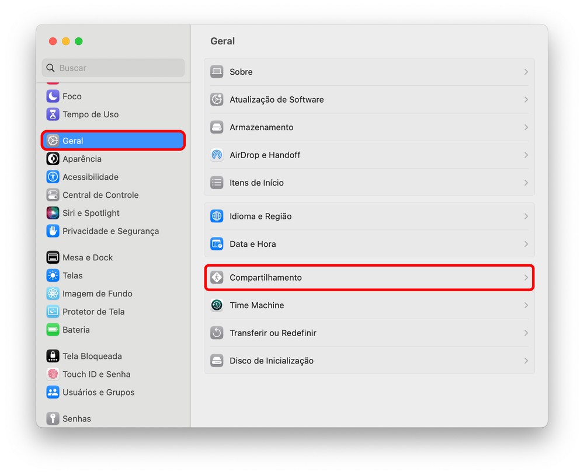Click the Acessibilidade icon in sidebar
584x475 pixels.
pos(53,177)
